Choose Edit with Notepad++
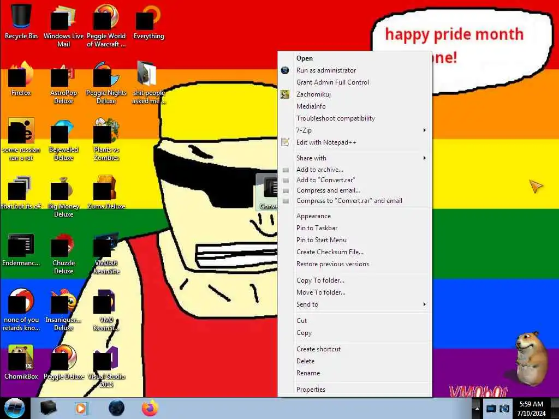Screen dimensions: 559x419 tap(354, 142)
